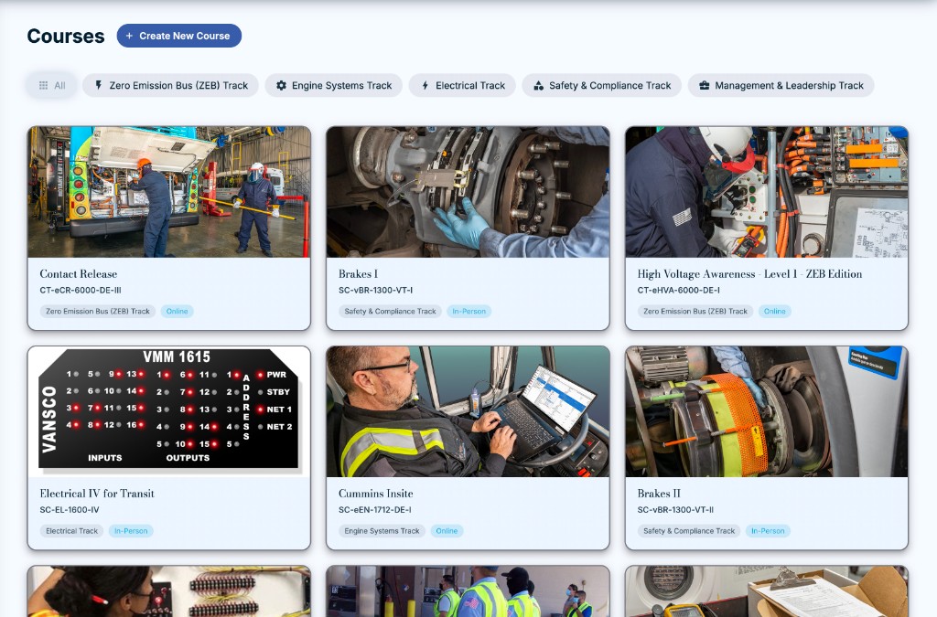
Task: Click course code SC-EL-1600-IV
Action: pos(70,509)
